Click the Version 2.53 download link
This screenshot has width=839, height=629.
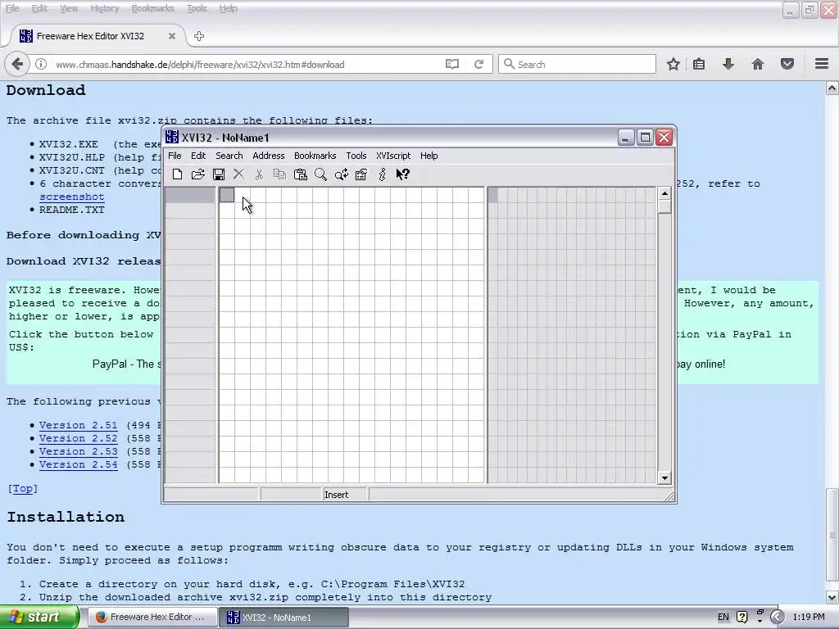(x=78, y=451)
